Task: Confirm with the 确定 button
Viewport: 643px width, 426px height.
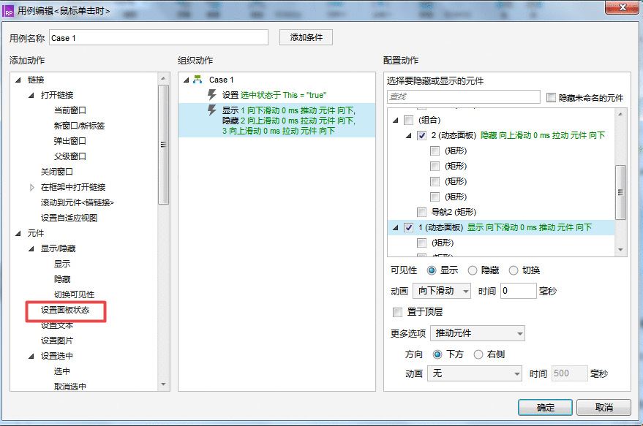Action: 546,408
